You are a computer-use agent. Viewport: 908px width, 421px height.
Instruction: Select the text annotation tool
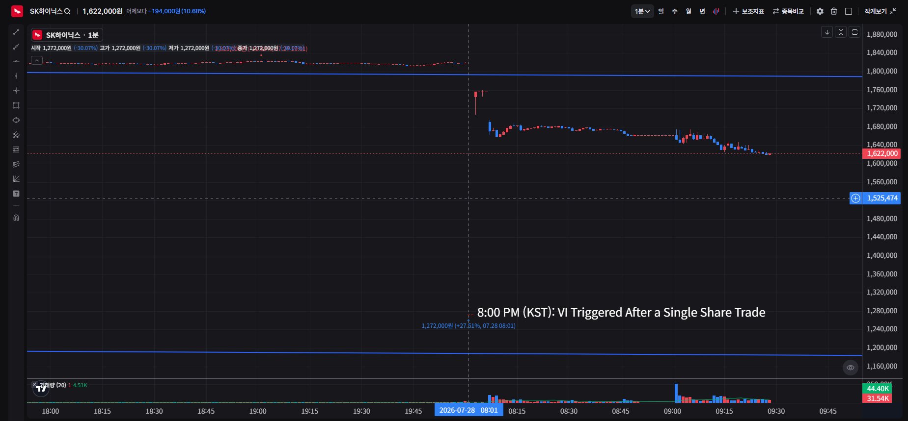[16, 194]
